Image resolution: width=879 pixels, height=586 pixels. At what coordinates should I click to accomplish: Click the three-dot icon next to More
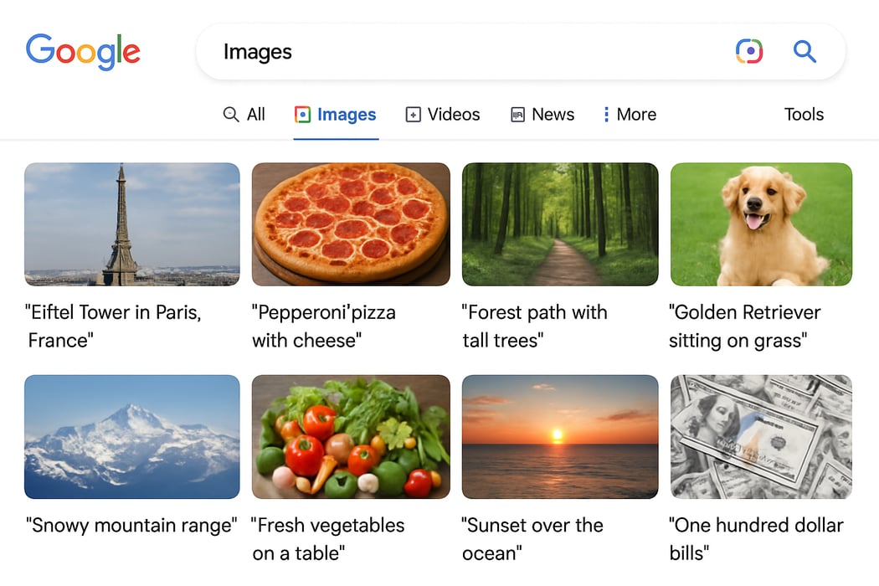click(606, 114)
